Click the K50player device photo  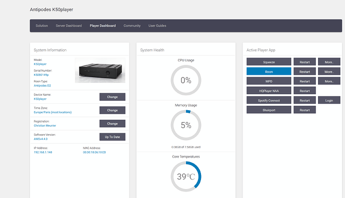[100, 70]
